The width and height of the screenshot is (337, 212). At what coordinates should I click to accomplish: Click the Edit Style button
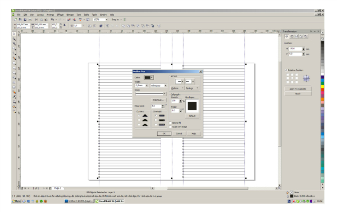[159, 100]
